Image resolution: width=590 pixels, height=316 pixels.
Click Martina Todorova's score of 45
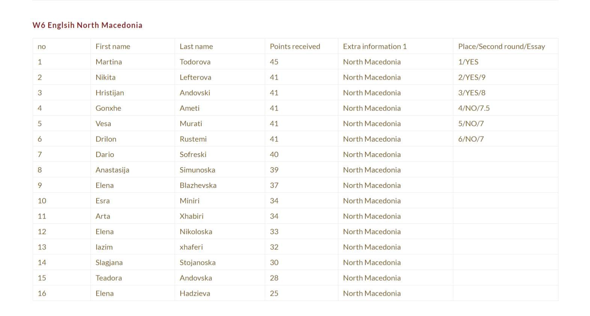[x=274, y=62]
